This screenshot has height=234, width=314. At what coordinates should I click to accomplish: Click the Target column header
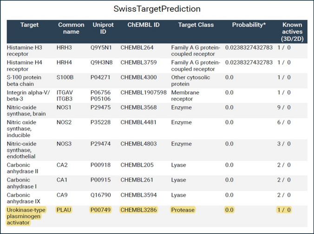(x=30, y=25)
